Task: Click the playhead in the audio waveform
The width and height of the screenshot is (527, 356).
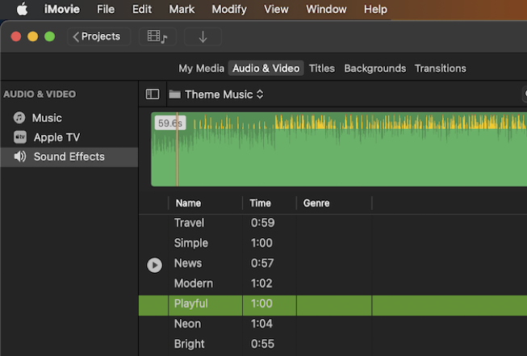Action: click(x=177, y=153)
